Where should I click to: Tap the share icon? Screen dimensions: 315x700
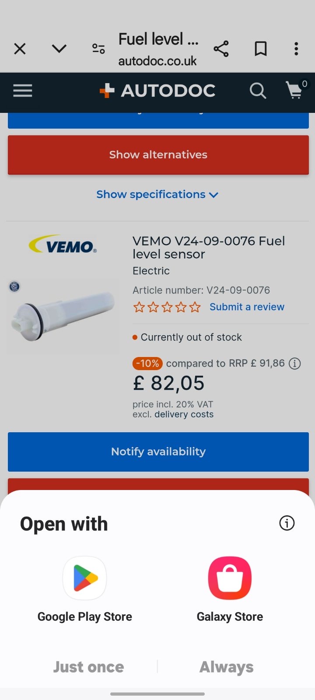pyautogui.click(x=221, y=49)
